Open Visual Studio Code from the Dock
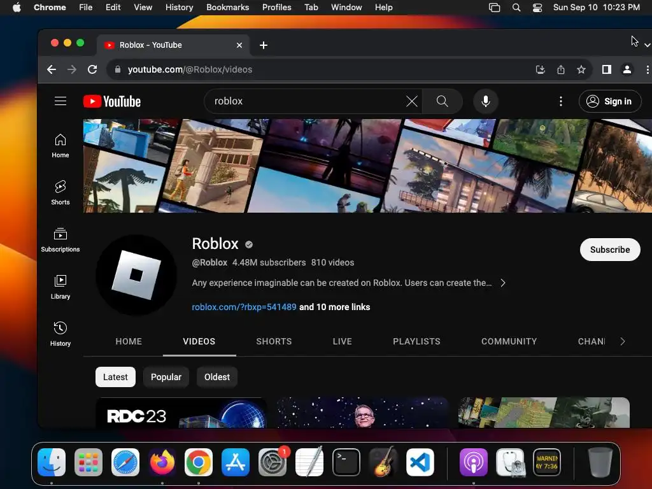 [420, 462]
